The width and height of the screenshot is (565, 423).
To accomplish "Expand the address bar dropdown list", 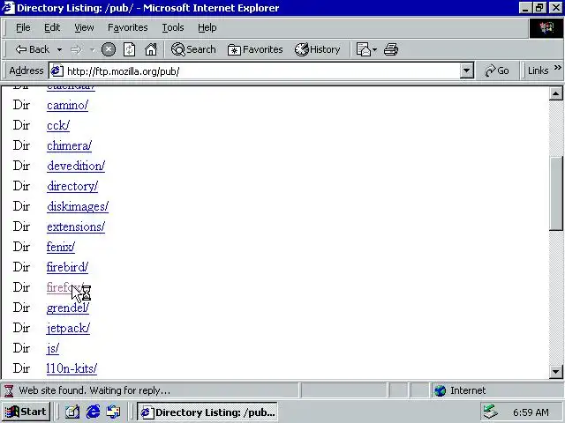I will tap(466, 70).
